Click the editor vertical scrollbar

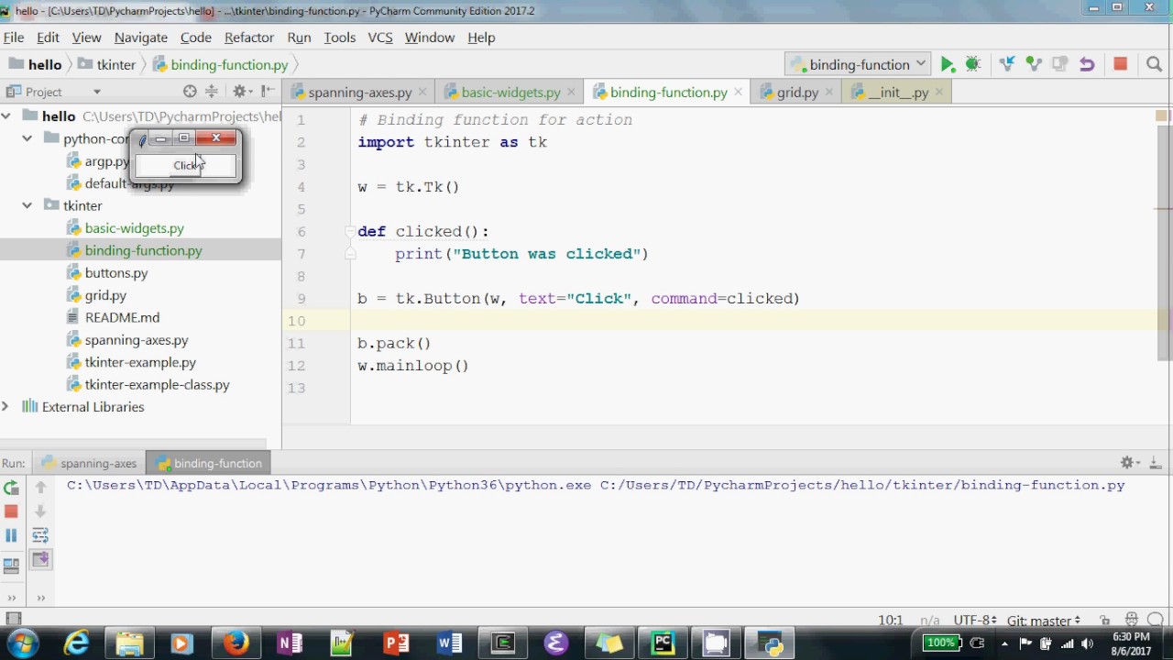pyautogui.click(x=1164, y=243)
